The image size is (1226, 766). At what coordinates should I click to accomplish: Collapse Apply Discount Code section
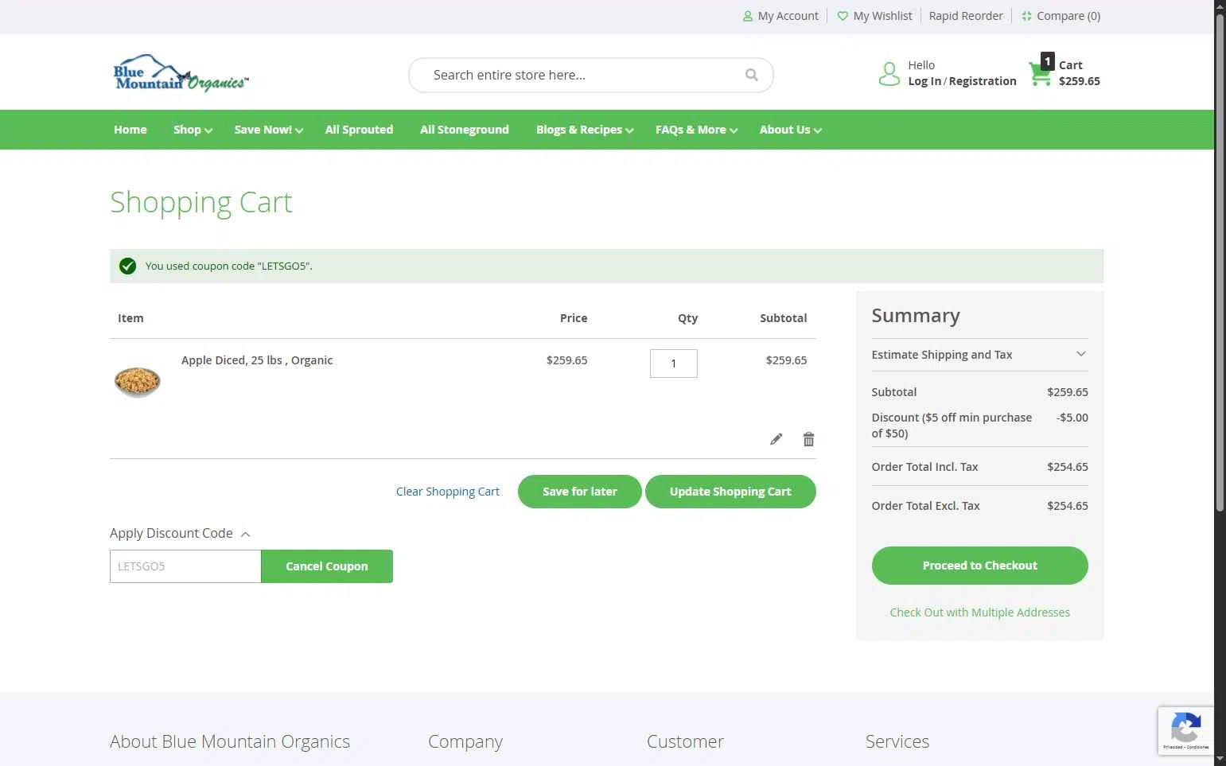[181, 533]
